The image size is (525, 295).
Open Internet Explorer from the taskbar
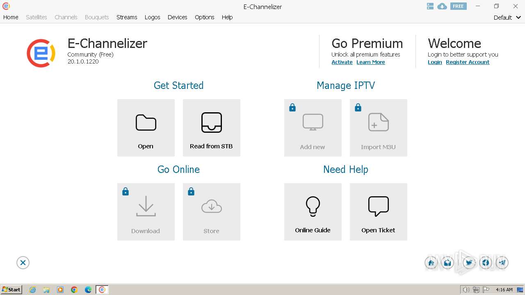[33, 290]
